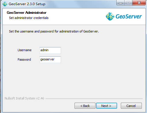Focus the Password field containing geoserver

coord(50,60)
